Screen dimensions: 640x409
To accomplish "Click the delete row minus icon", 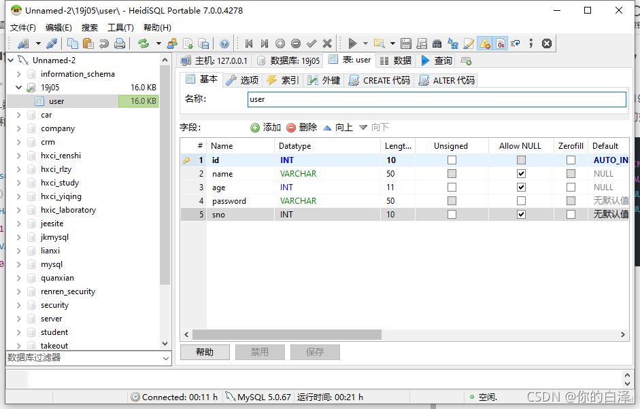I will point(296,43).
